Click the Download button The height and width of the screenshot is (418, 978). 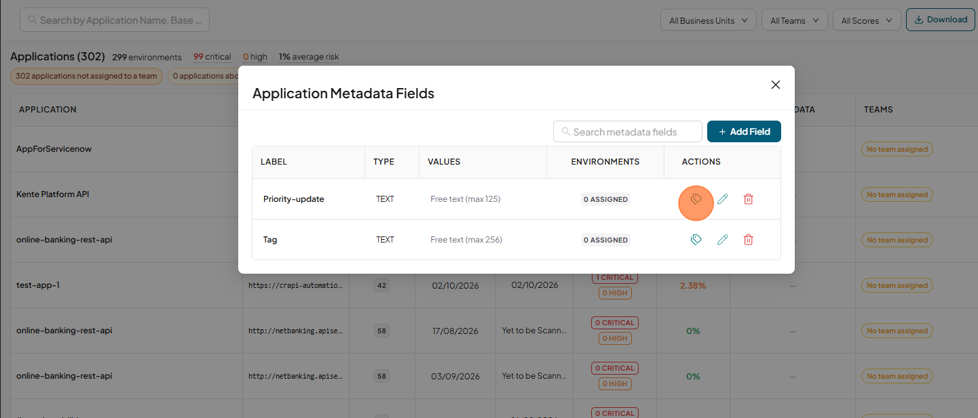coord(941,20)
